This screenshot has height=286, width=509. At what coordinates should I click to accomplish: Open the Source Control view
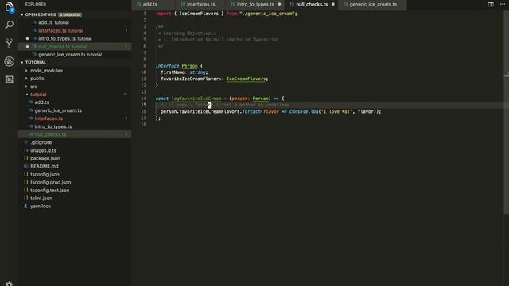(9, 43)
